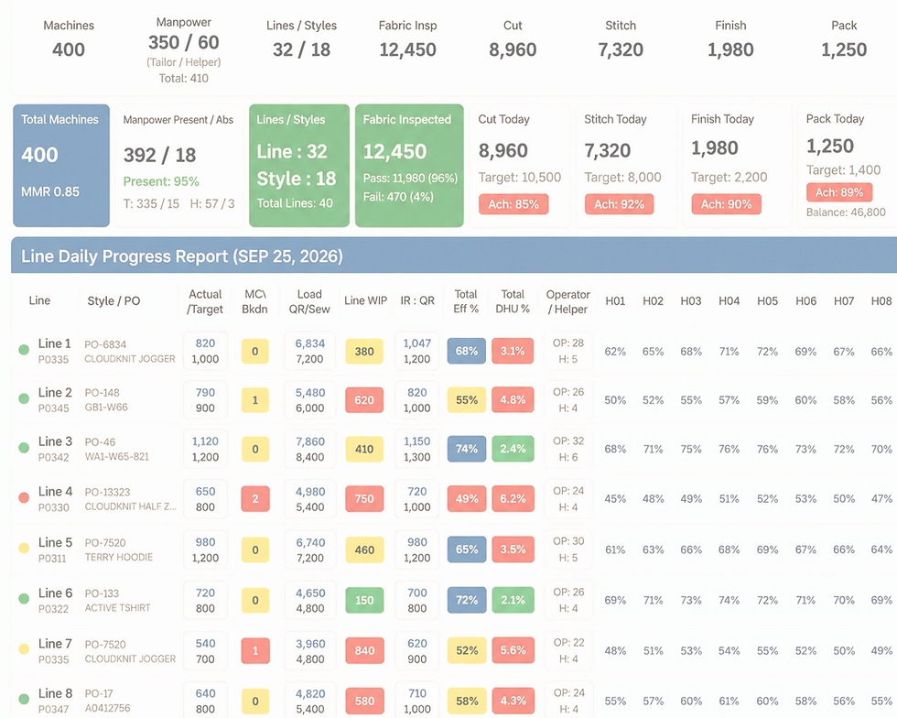897x718 pixels.
Task: Click the Manpower 350 / 60 summary value
Action: click(184, 42)
